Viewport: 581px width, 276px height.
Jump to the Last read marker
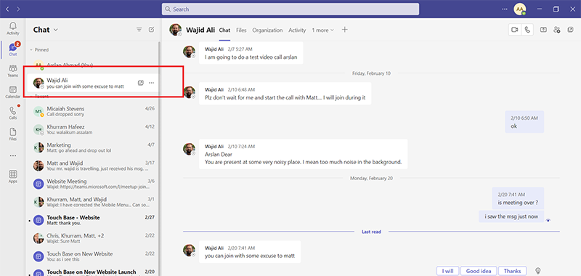click(x=371, y=232)
